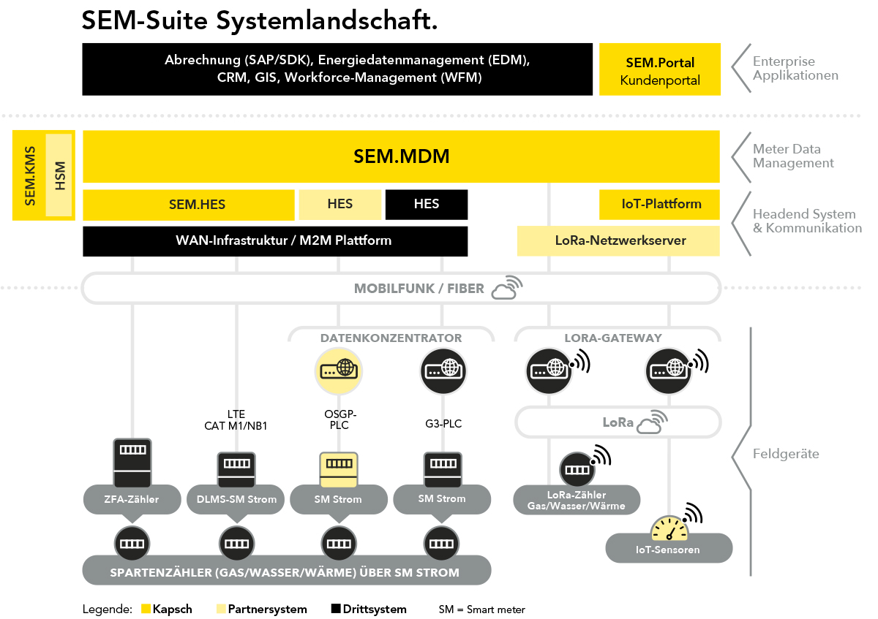This screenshot has width=878, height=619.
Task: Click the SEM.KMS vertical label
Action: [x=30, y=175]
